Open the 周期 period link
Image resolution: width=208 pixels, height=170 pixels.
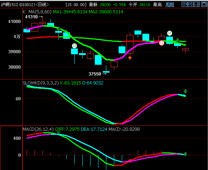(x=170, y=5)
